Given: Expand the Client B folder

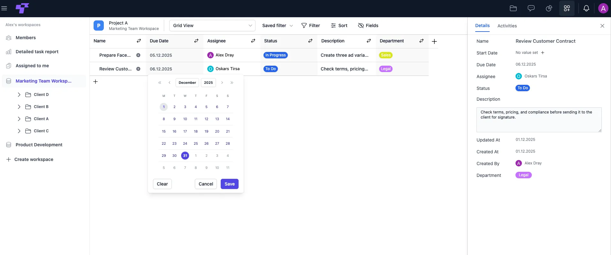Looking at the screenshot, I should (19, 107).
